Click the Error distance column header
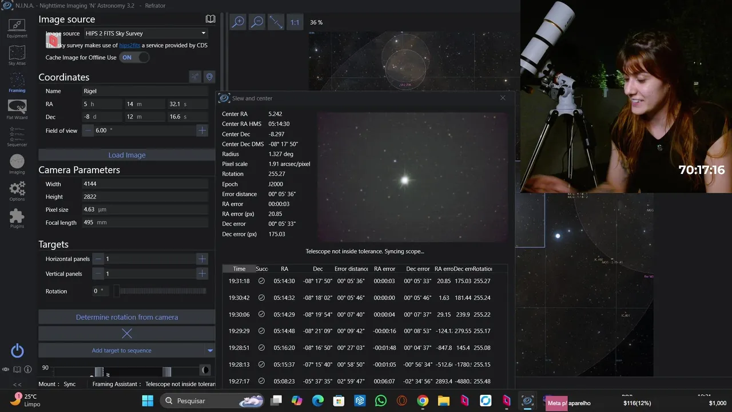 coord(351,268)
